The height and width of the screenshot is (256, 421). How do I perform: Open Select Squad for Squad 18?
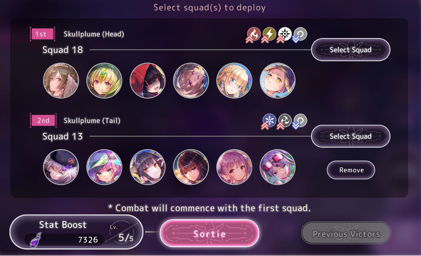(351, 50)
